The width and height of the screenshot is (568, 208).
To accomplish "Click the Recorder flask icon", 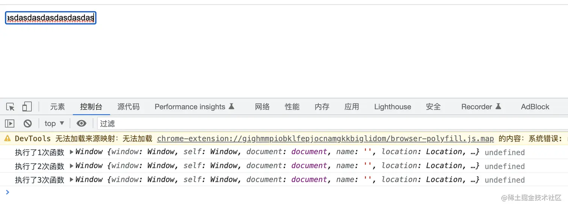I will pos(498,107).
